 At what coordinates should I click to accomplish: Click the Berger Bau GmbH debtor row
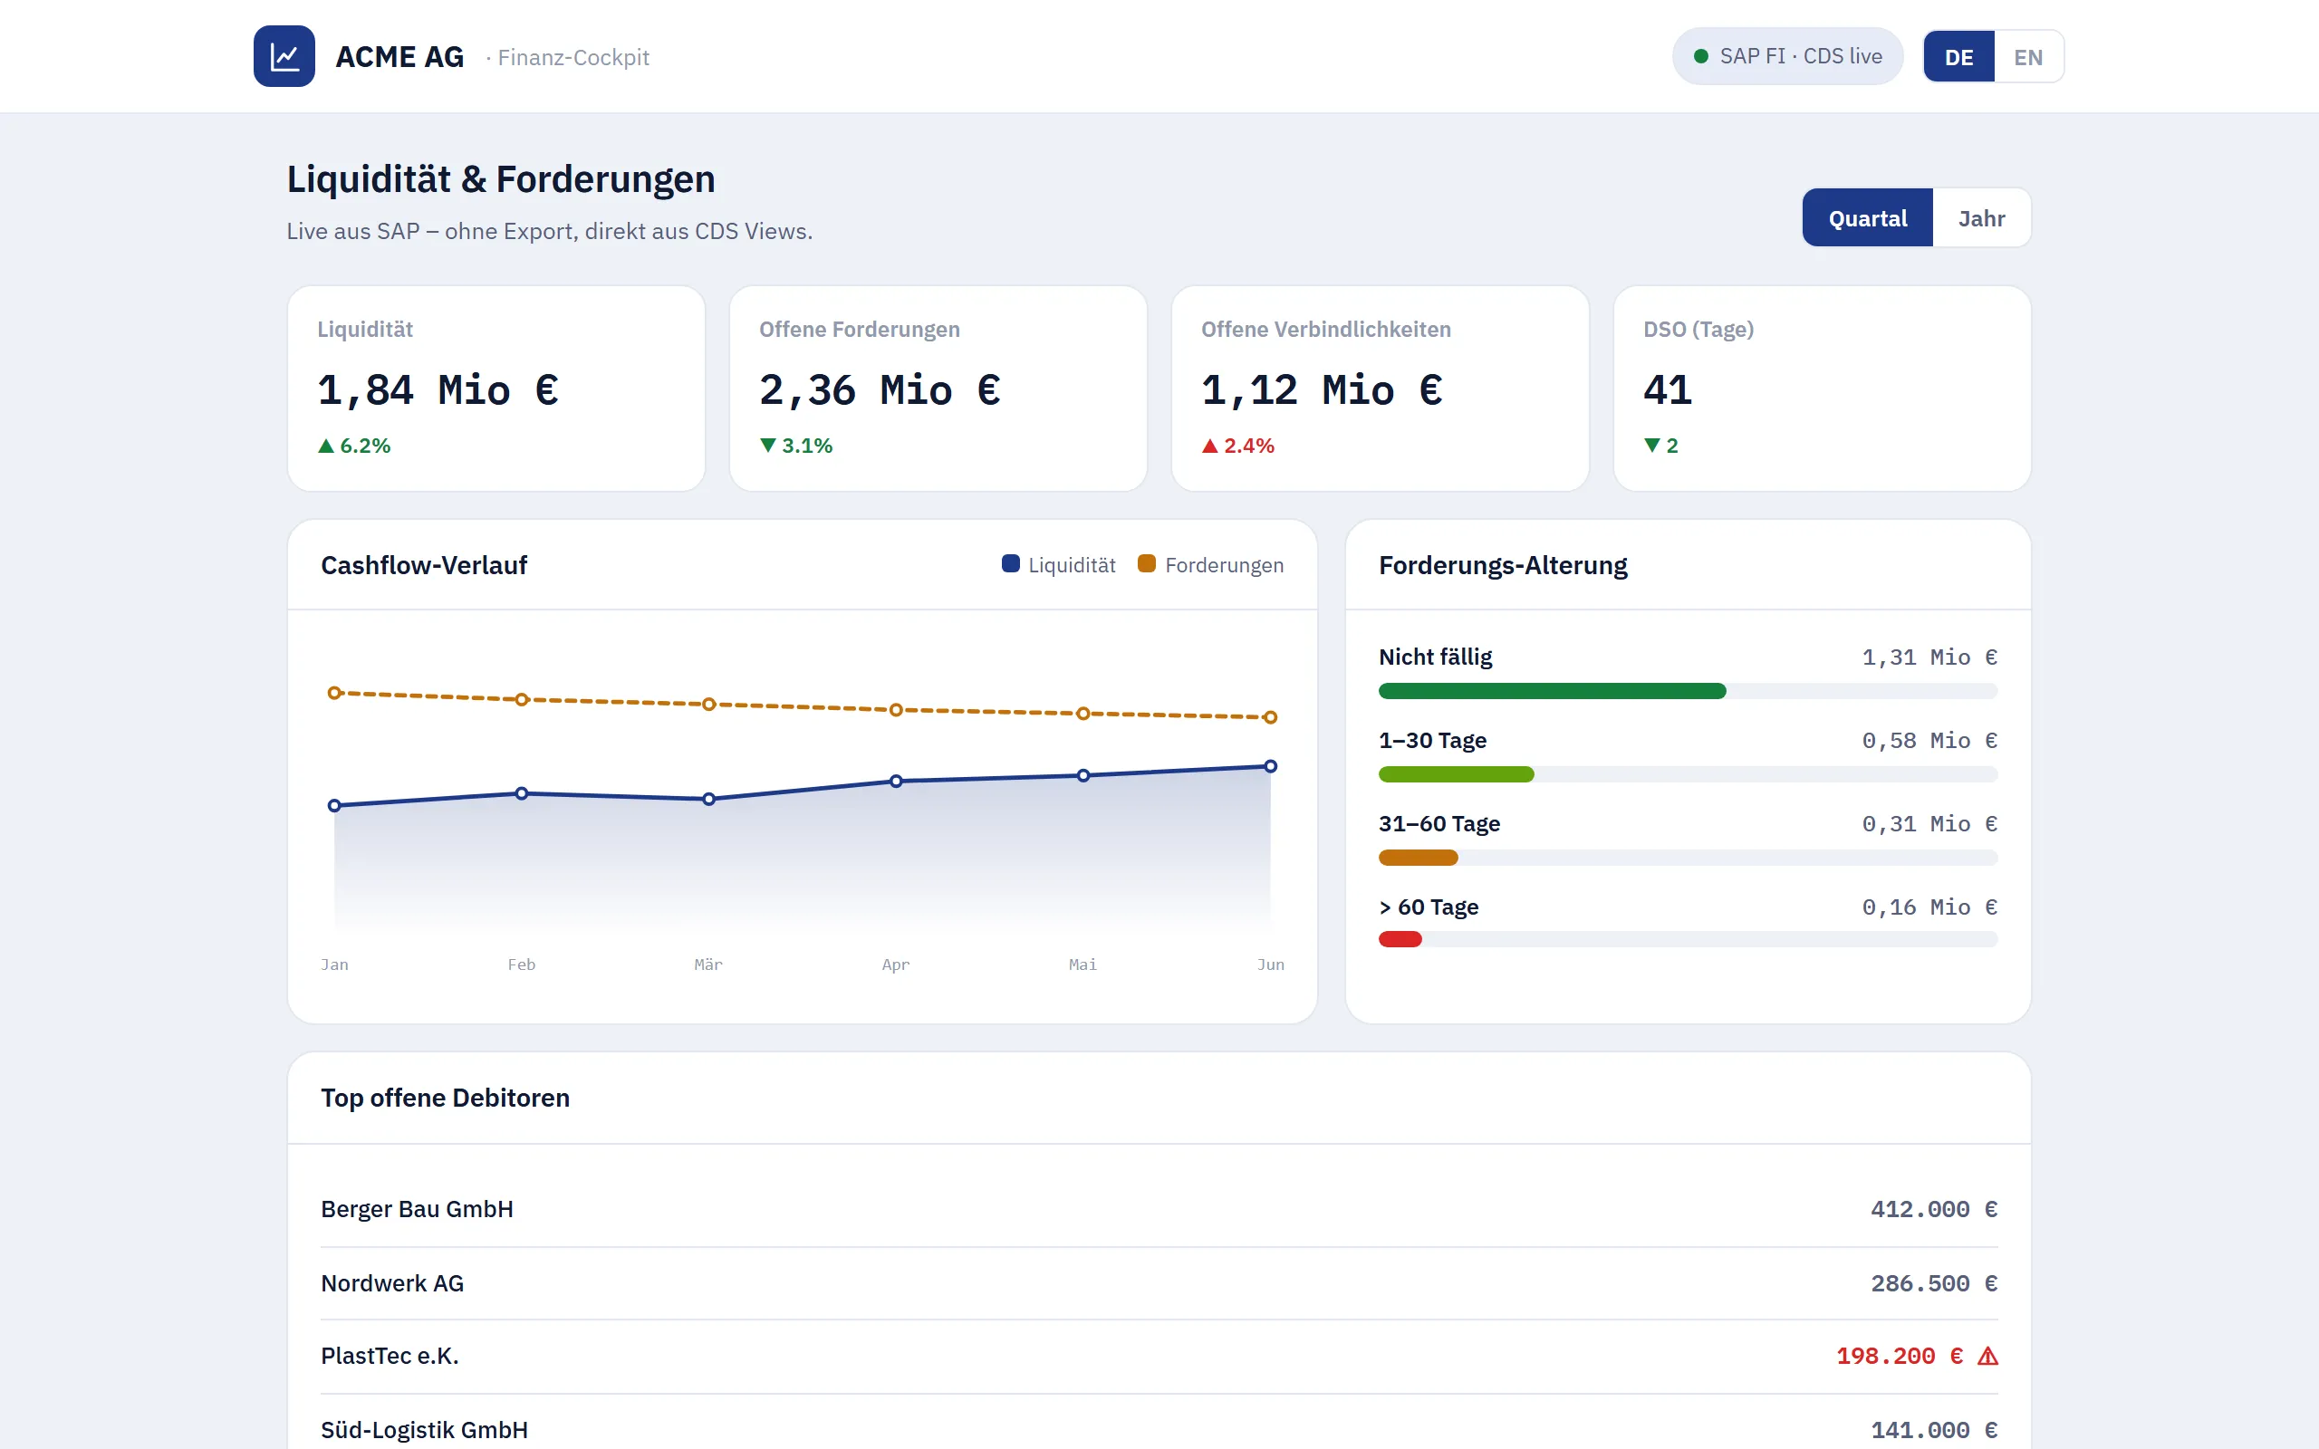[1159, 1209]
